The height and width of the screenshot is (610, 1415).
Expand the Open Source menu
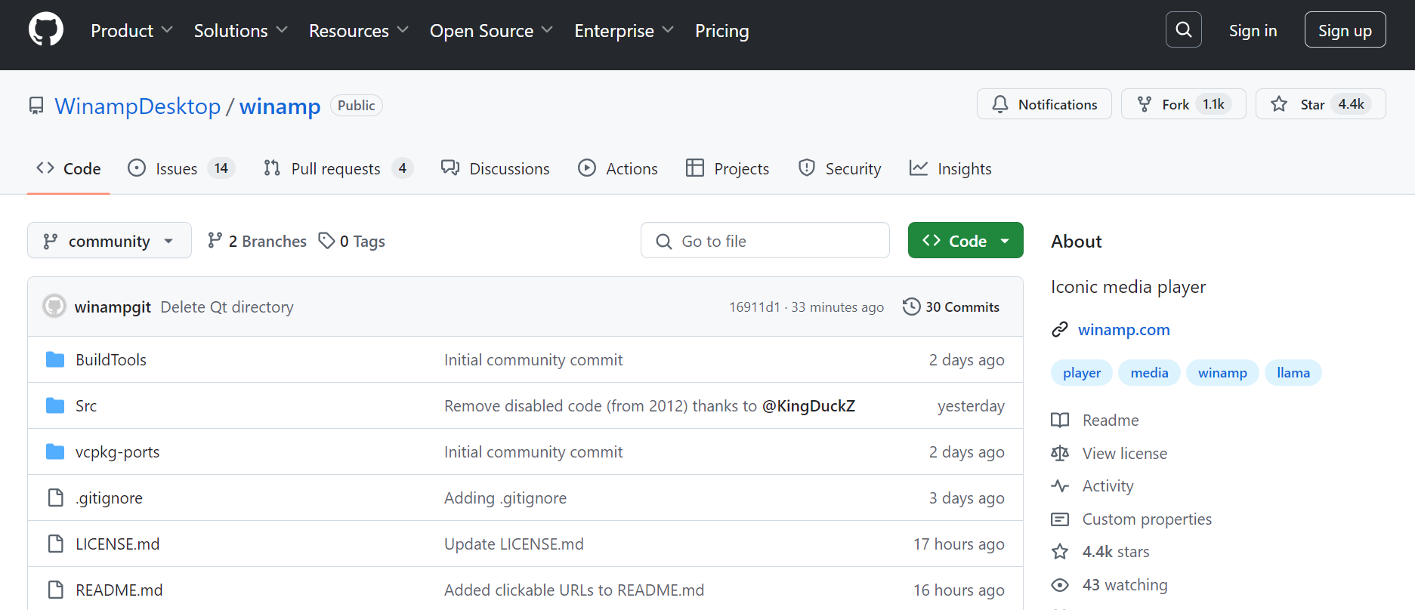(492, 31)
